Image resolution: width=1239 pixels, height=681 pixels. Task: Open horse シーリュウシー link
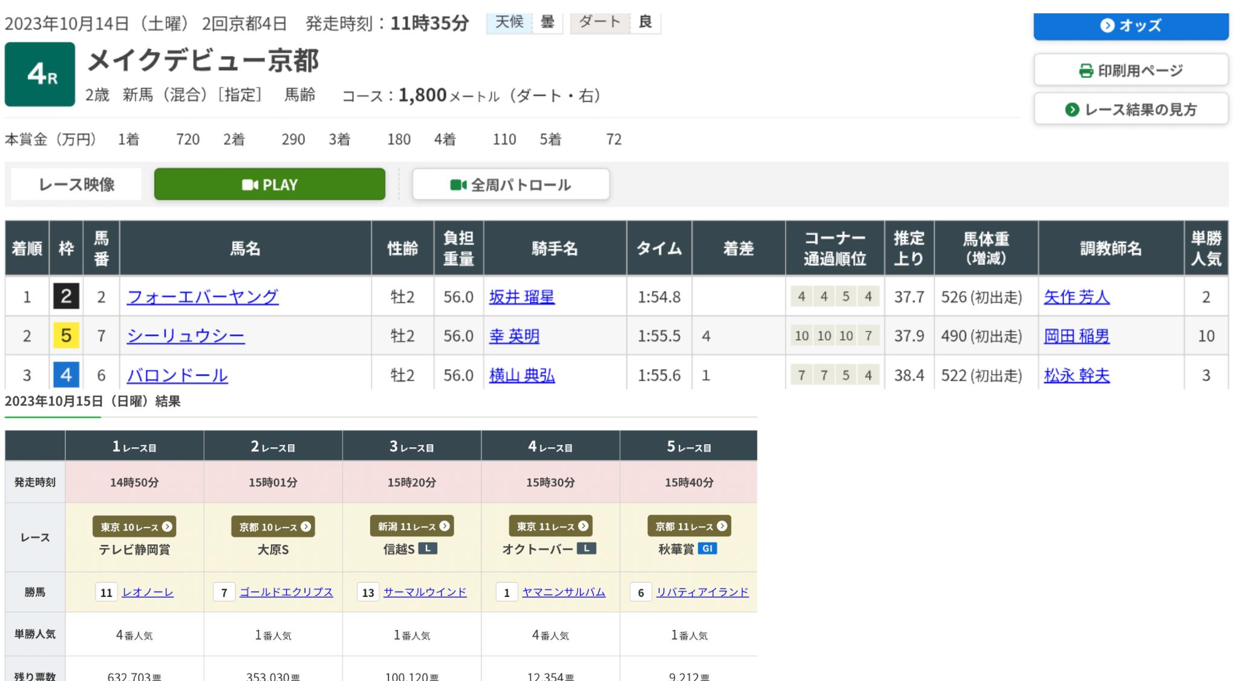click(185, 336)
